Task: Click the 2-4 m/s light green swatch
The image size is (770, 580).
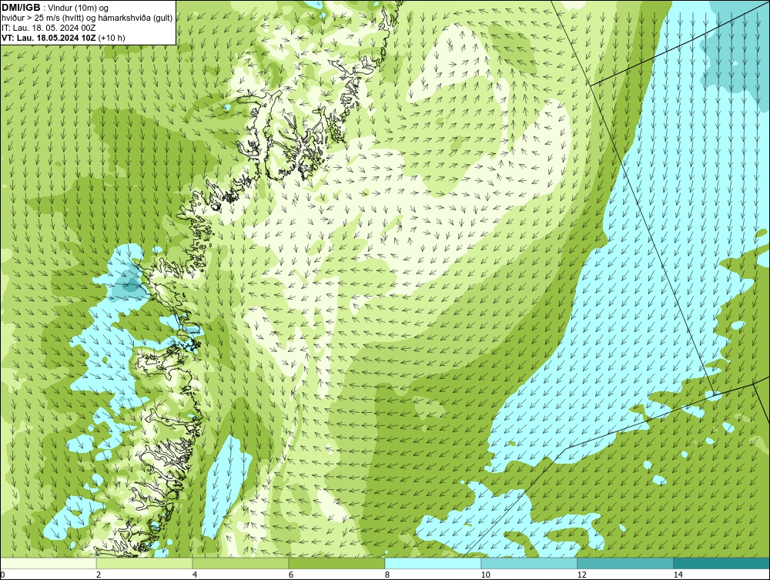Action: click(x=145, y=563)
